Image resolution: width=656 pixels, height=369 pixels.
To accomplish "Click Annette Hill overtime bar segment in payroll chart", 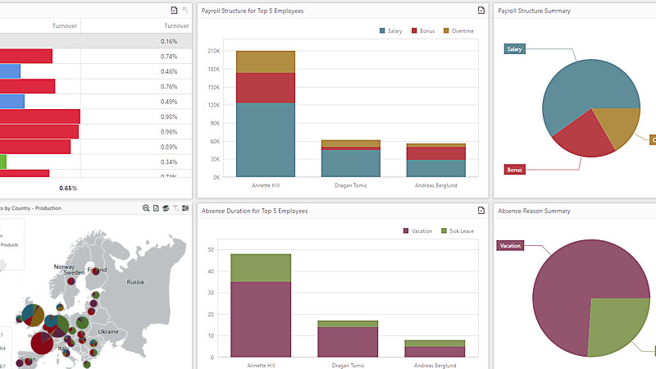I will pyautogui.click(x=266, y=62).
